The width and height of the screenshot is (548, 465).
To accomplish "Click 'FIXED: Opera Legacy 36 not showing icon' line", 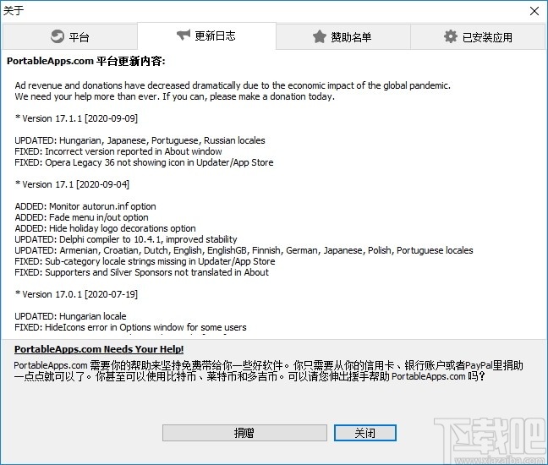I will [144, 162].
